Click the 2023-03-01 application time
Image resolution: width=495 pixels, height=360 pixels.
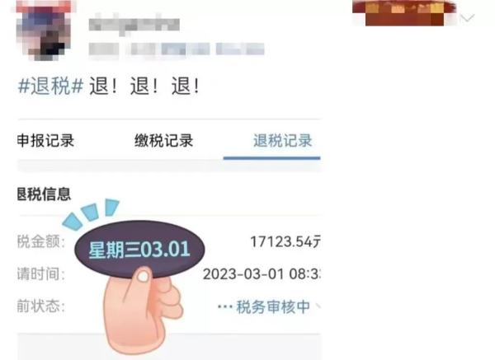[262, 274]
